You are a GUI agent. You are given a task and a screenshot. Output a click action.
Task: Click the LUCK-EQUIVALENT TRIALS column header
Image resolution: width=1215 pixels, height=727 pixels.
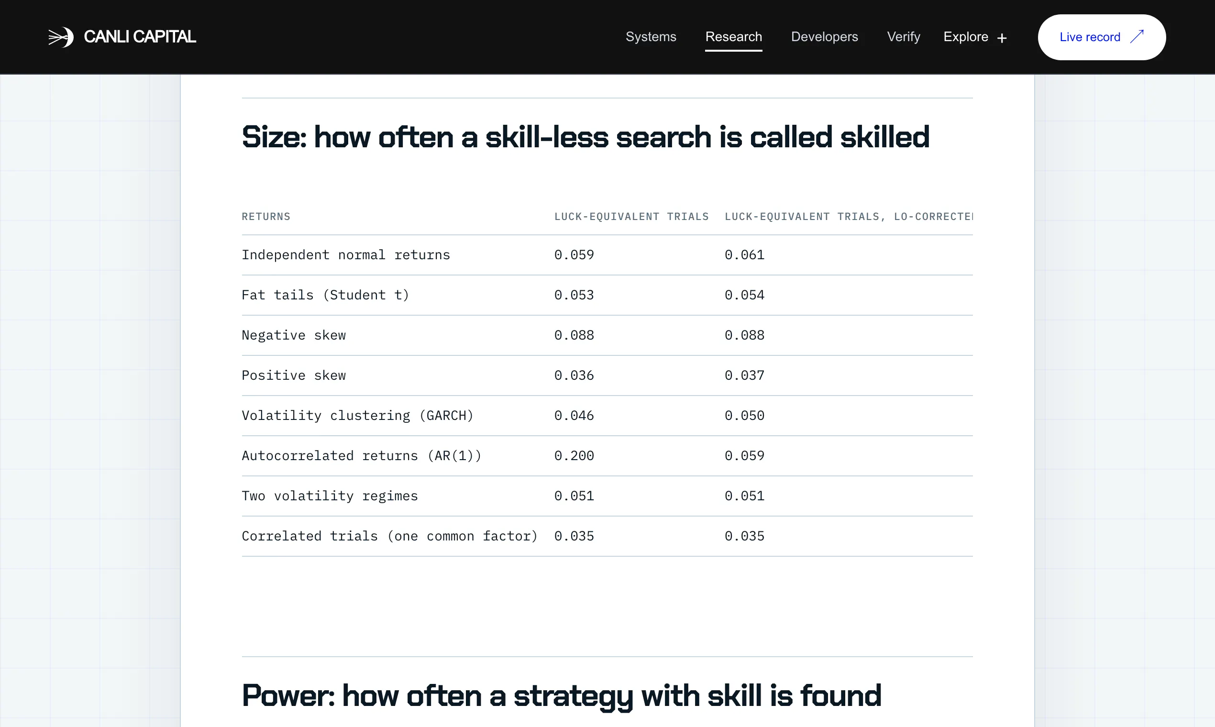631,217
